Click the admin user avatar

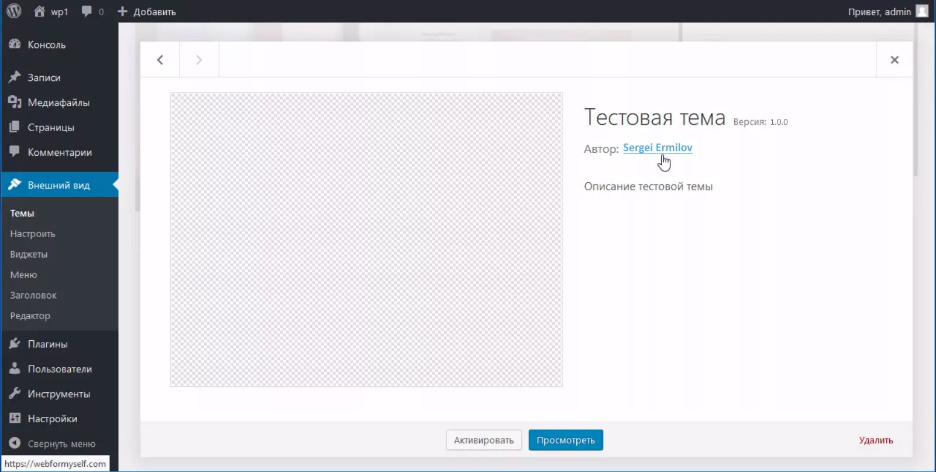[x=922, y=11]
